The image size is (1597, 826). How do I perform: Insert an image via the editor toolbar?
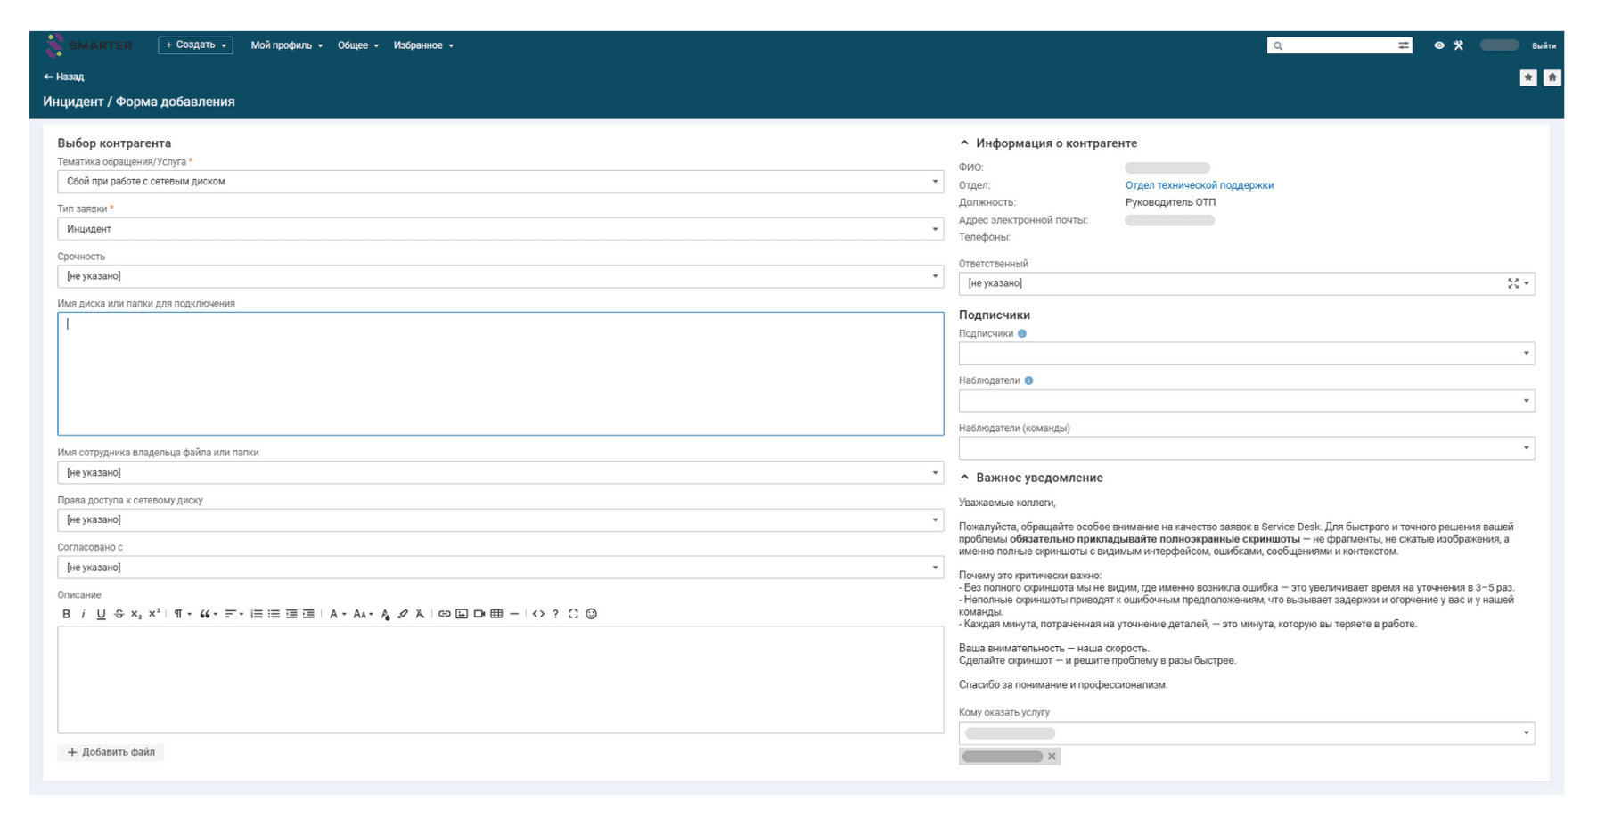pyautogui.click(x=462, y=614)
